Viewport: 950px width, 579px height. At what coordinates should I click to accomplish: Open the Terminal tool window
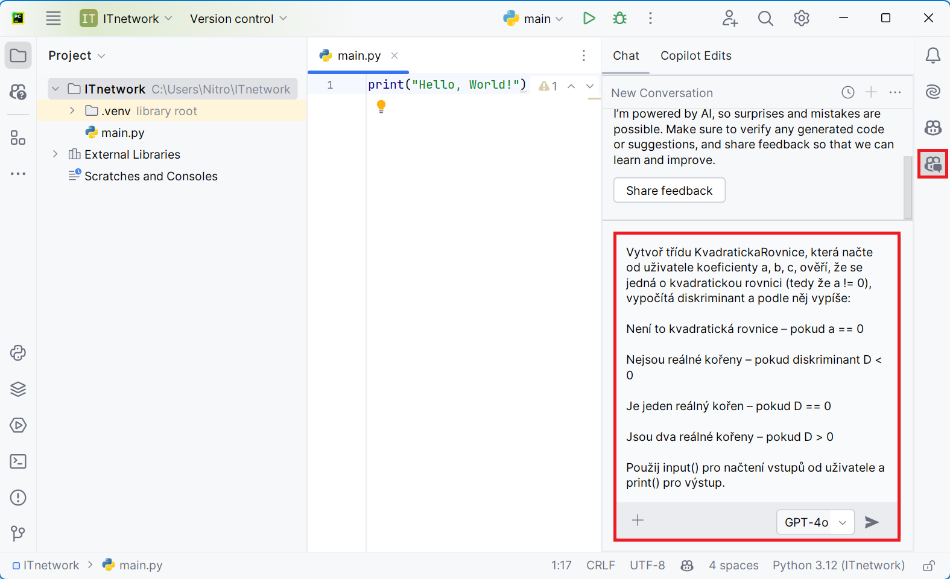tap(18, 461)
